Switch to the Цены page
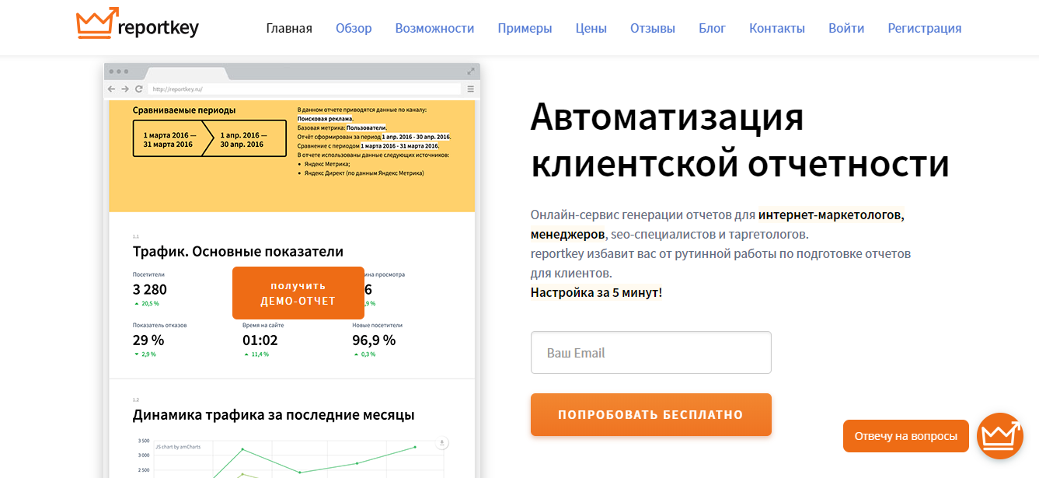1039x478 pixels. 591,27
